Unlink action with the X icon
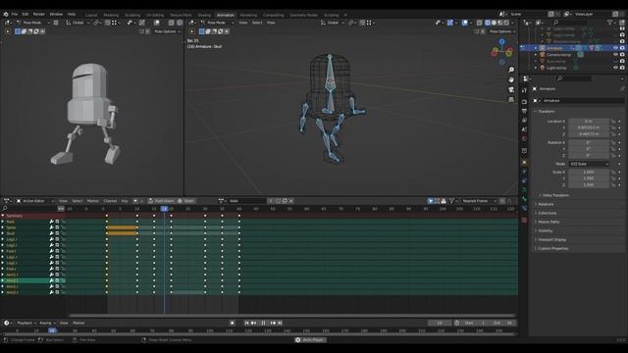 (291, 201)
